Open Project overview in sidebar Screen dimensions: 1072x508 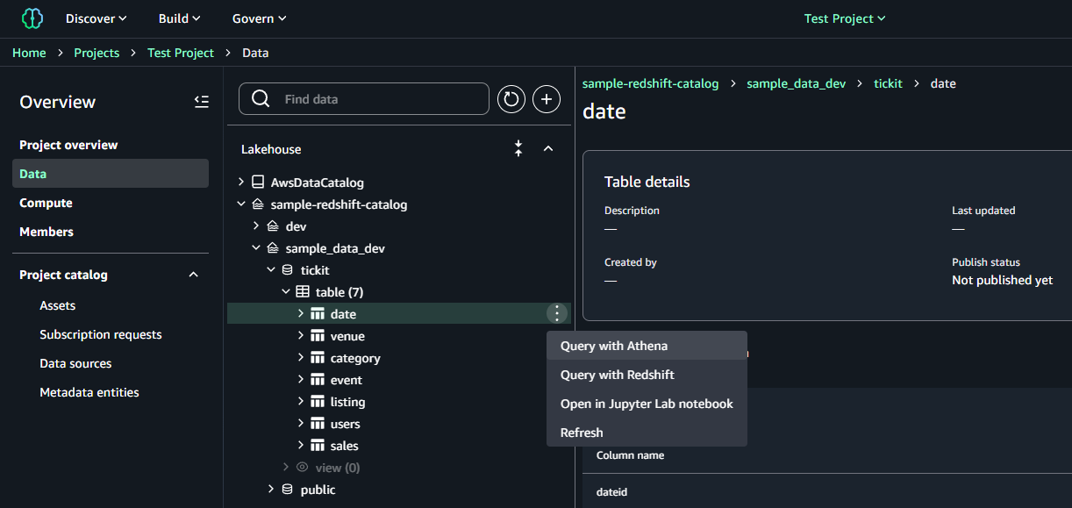pyautogui.click(x=68, y=145)
